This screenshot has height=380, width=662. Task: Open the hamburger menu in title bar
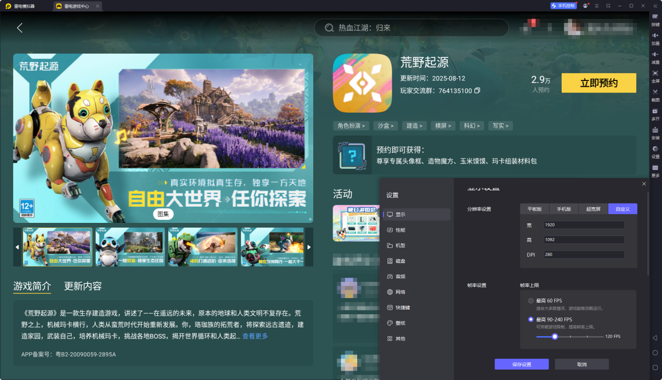(x=597, y=6)
